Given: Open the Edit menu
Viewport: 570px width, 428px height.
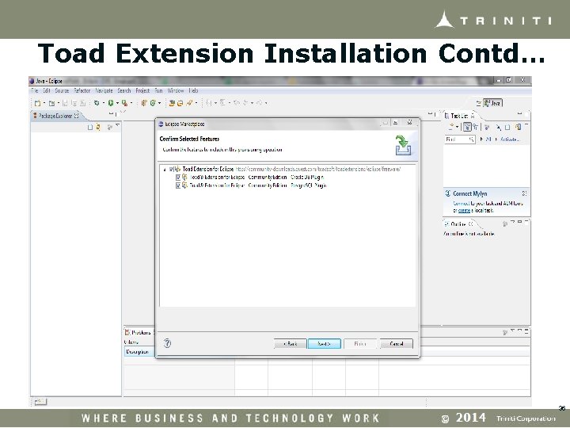Looking at the screenshot, I should pos(47,90).
